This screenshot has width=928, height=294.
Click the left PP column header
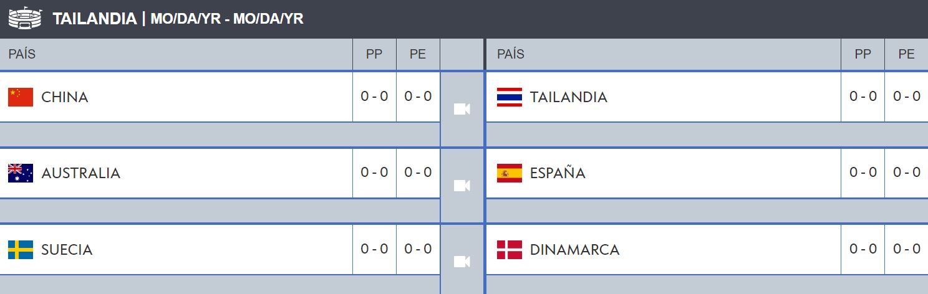tap(374, 54)
